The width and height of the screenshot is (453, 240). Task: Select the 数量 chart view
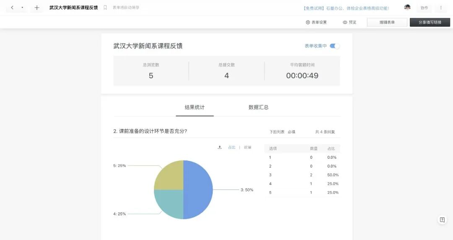coord(247,147)
